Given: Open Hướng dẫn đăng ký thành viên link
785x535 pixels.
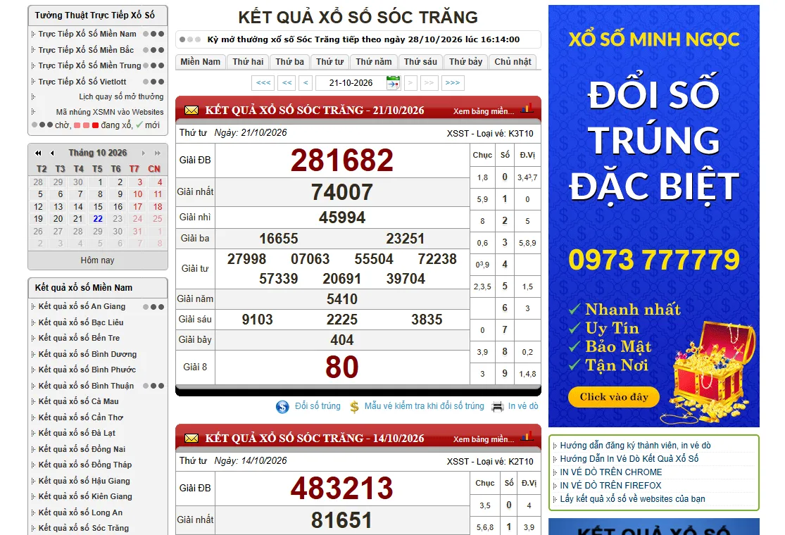Looking at the screenshot, I should [x=635, y=446].
